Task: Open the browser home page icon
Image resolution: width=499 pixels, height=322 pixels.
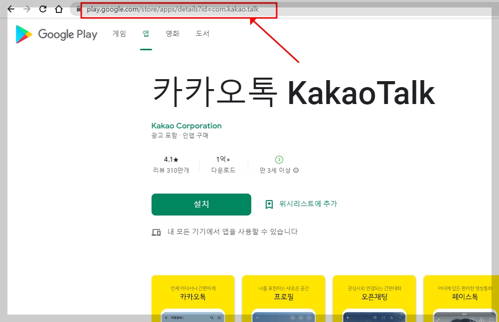Action: (59, 9)
